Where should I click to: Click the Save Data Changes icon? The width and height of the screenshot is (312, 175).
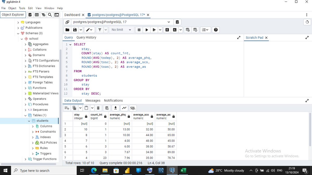(x=106, y=108)
